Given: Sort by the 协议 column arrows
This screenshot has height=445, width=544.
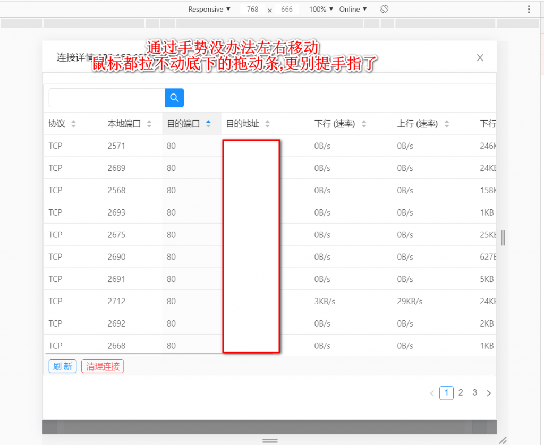Looking at the screenshot, I should 73,124.
